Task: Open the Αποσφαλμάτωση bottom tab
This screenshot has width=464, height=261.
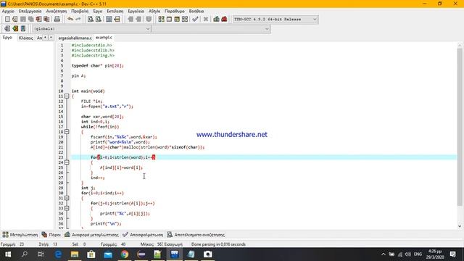Action: click(143, 235)
